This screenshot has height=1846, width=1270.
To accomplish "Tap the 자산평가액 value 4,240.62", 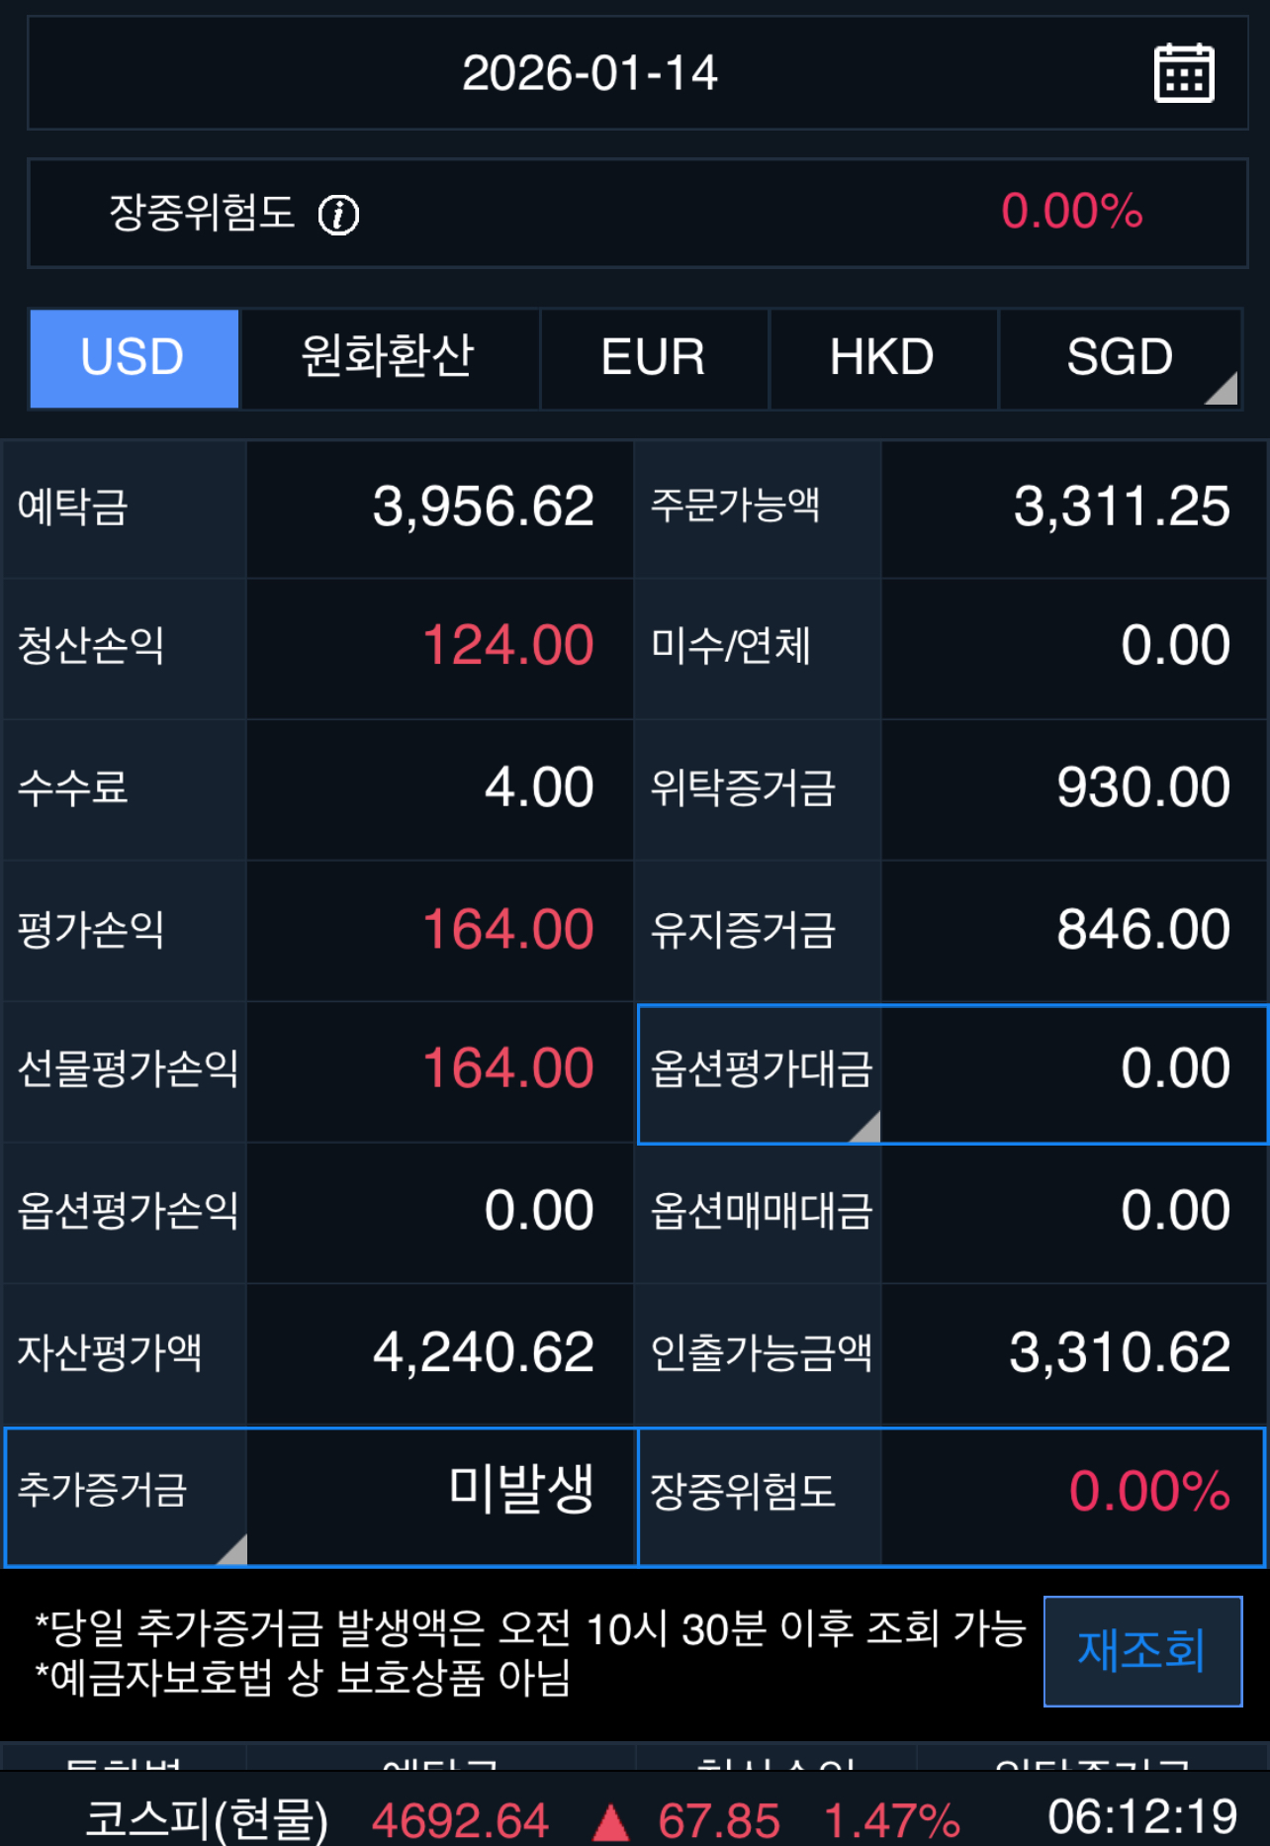I will click(x=483, y=1352).
